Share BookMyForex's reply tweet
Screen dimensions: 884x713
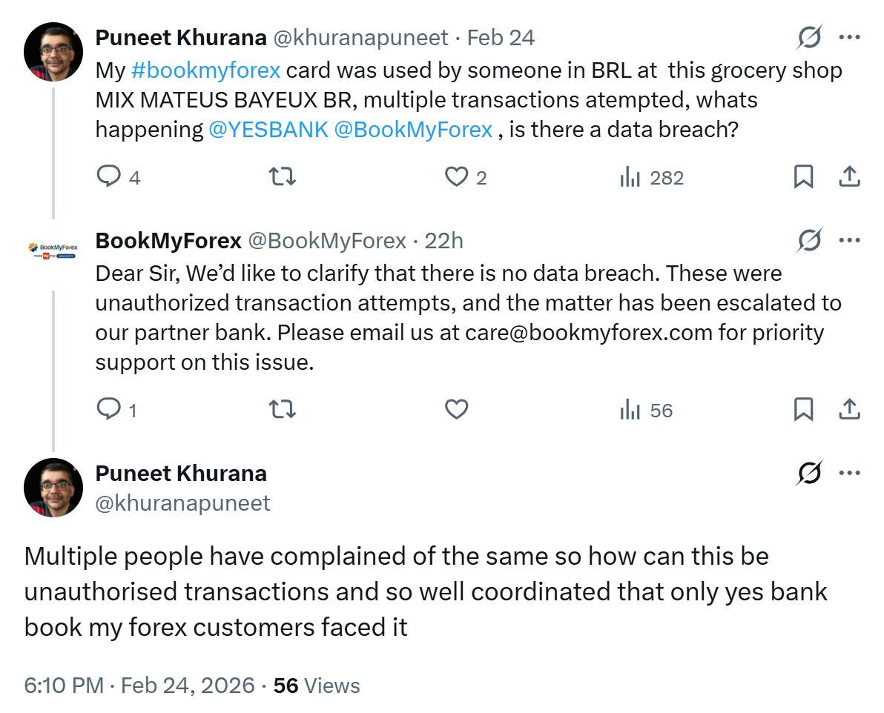(849, 409)
